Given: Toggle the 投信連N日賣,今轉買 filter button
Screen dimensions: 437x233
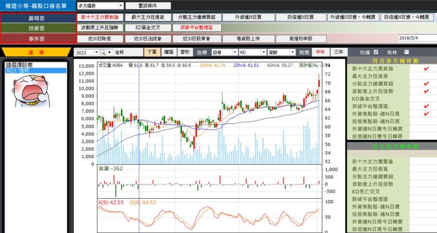Looking at the screenshot, I should (x=407, y=17).
